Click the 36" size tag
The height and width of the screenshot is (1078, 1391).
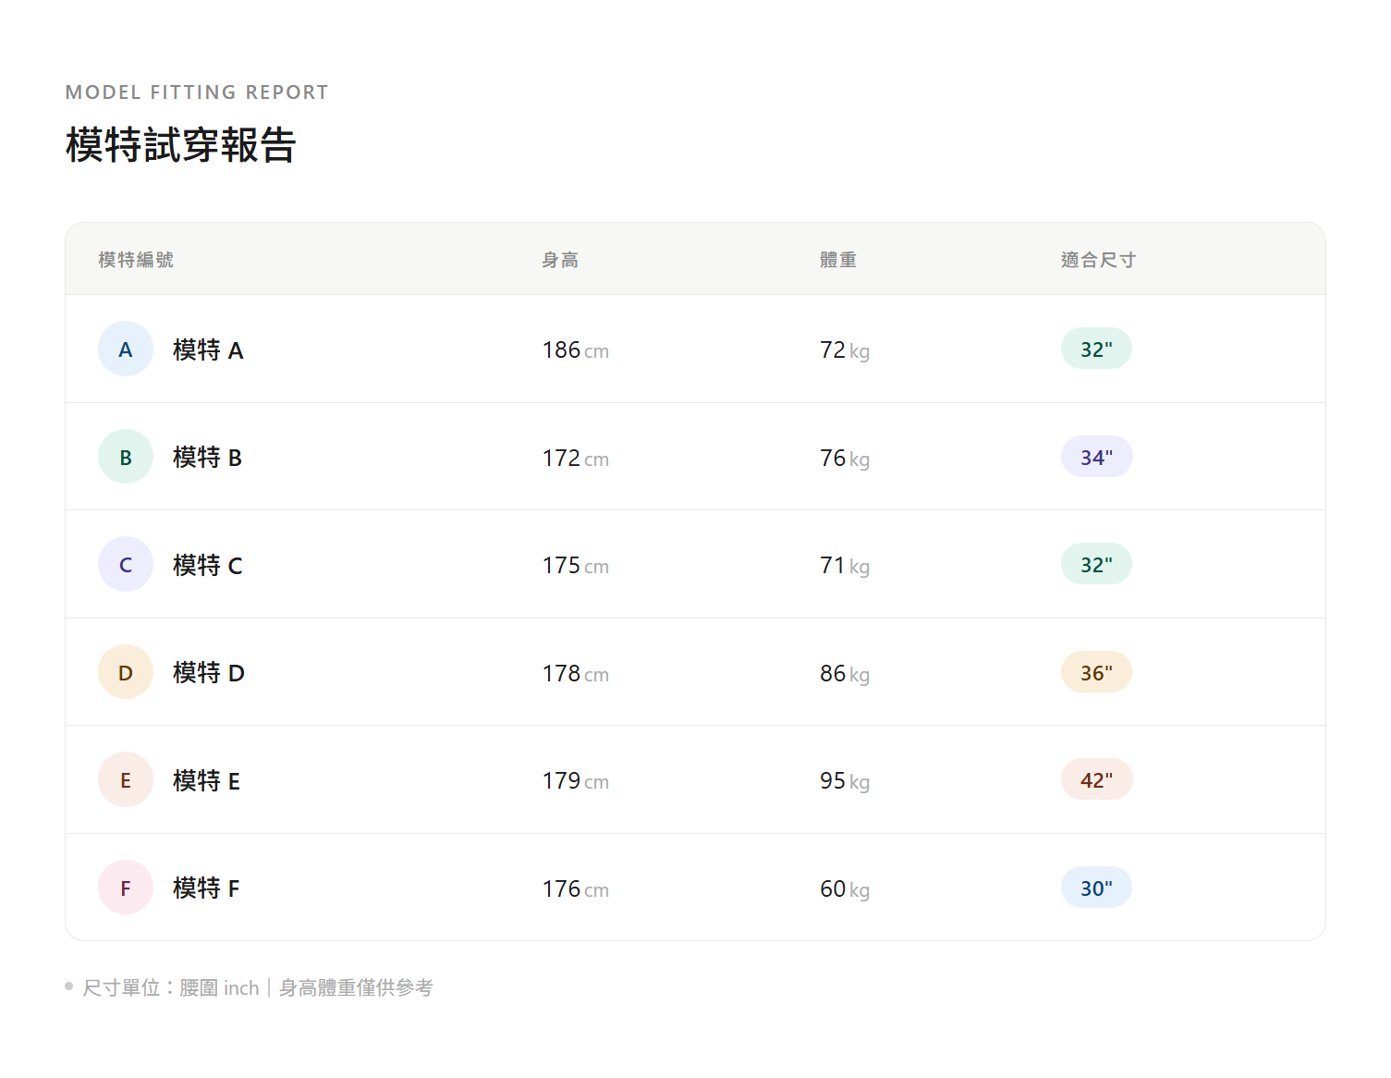(x=1096, y=672)
